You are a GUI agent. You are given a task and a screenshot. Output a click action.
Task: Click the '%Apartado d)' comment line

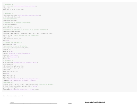click(x=8, y=82)
